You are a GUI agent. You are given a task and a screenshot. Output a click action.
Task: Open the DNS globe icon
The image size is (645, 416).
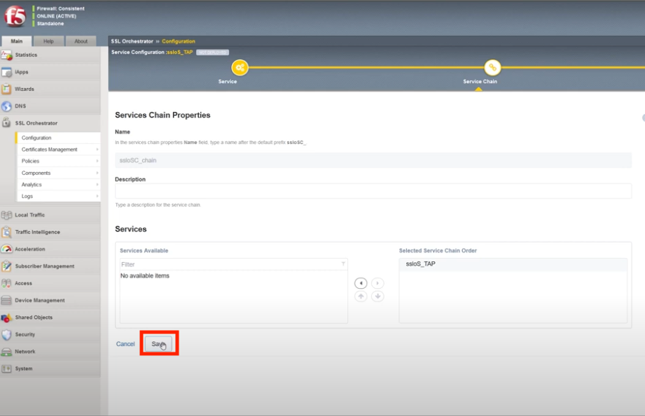click(6, 106)
